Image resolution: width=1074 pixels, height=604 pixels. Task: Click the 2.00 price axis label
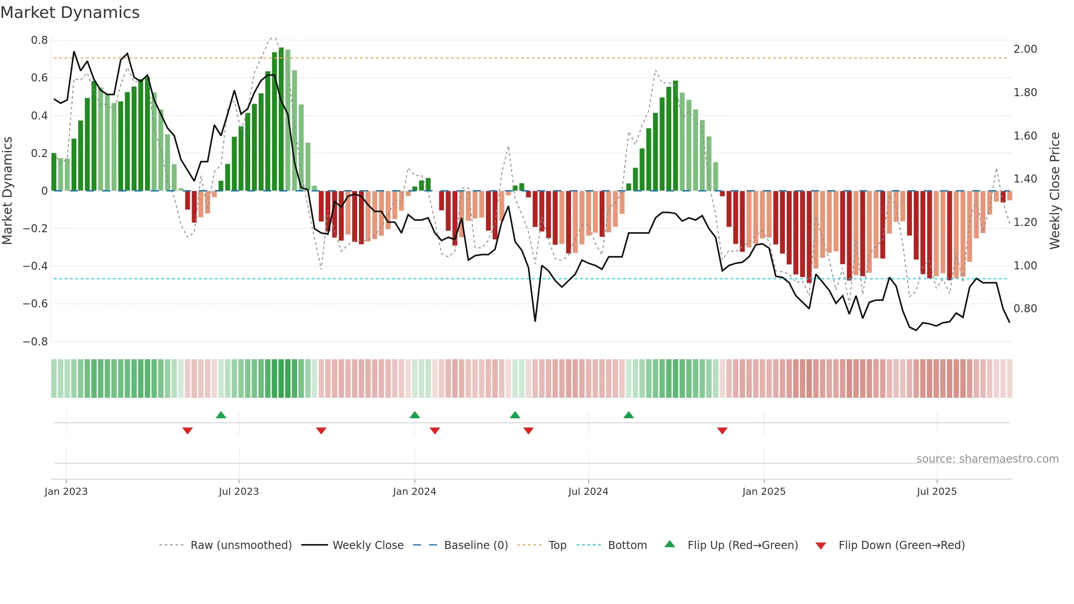[1025, 49]
